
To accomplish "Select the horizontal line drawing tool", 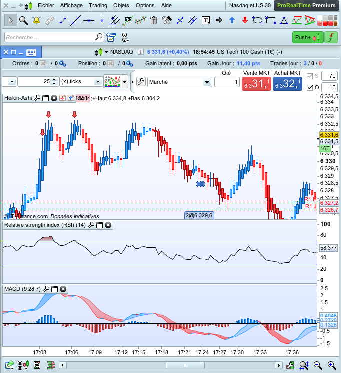I will tap(89, 21).
